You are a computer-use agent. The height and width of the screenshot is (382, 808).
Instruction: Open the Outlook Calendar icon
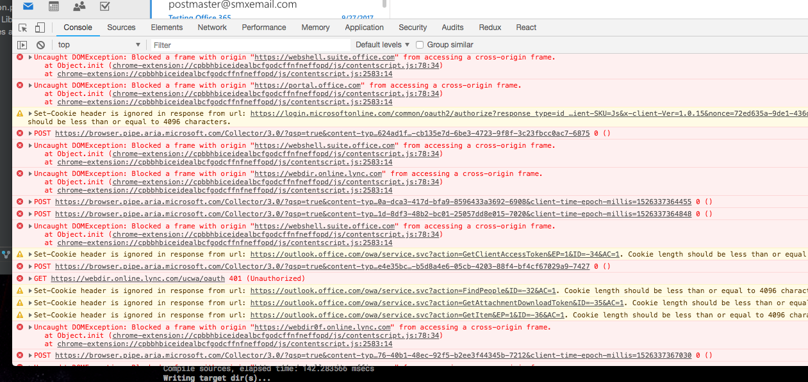click(x=54, y=6)
